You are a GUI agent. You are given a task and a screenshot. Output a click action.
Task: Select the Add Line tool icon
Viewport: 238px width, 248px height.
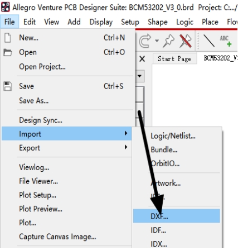(x=209, y=41)
